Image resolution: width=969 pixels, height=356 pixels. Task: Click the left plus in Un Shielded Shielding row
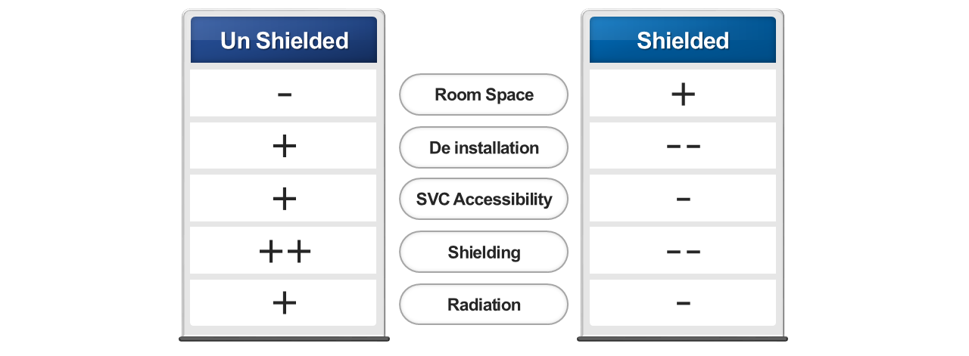tap(271, 252)
